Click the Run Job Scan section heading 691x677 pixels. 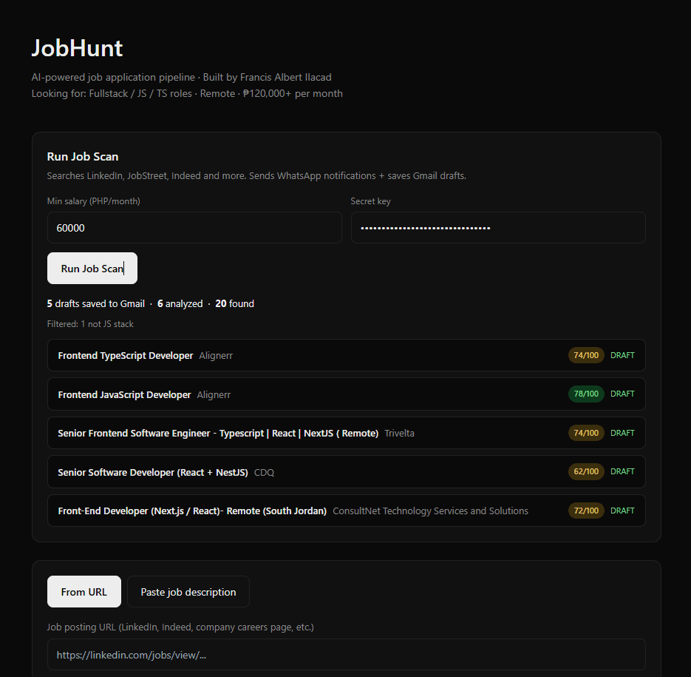click(x=83, y=157)
